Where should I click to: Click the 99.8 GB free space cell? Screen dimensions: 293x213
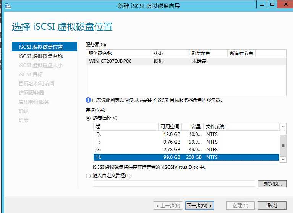pyautogui.click(x=172, y=157)
